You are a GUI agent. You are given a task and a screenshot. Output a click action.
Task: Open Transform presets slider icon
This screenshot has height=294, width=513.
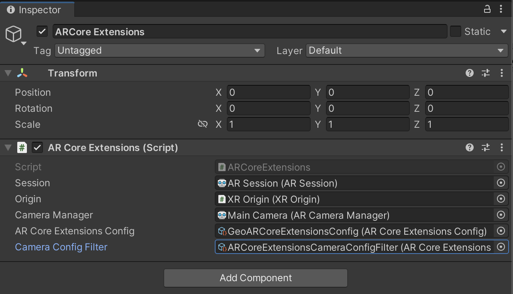tap(486, 73)
